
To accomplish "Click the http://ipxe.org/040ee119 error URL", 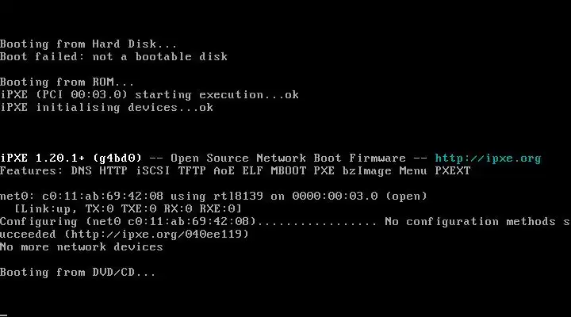I will 156,234.
